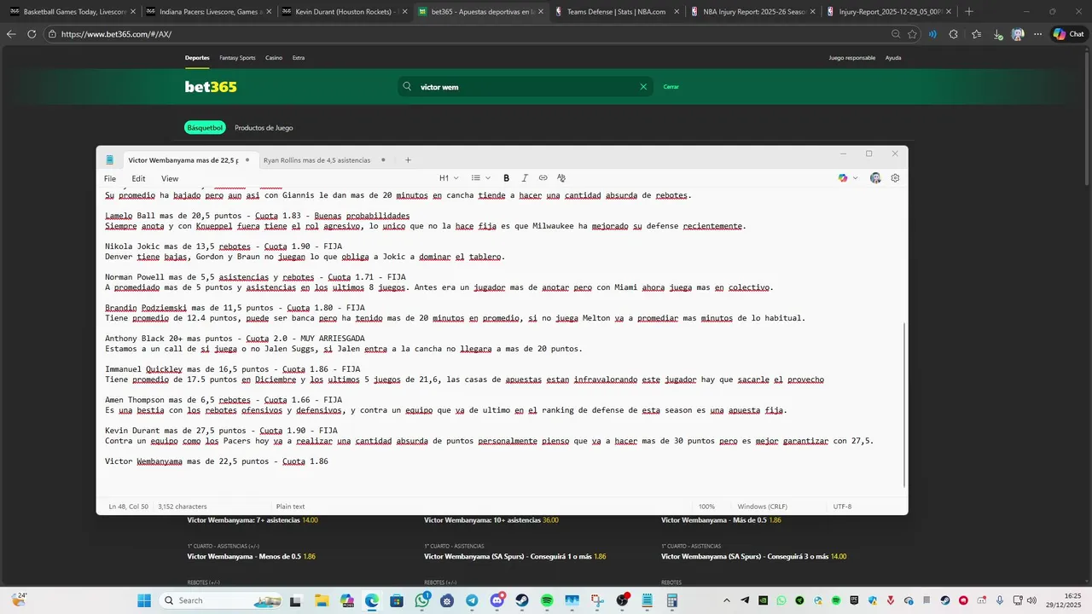Click the Cerrar link beside bet365 search

tap(671, 87)
